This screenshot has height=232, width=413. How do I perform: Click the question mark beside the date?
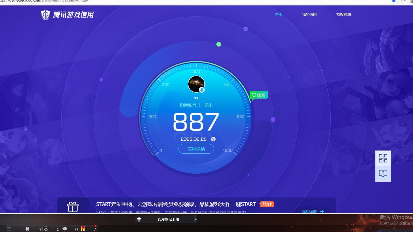tap(213, 139)
